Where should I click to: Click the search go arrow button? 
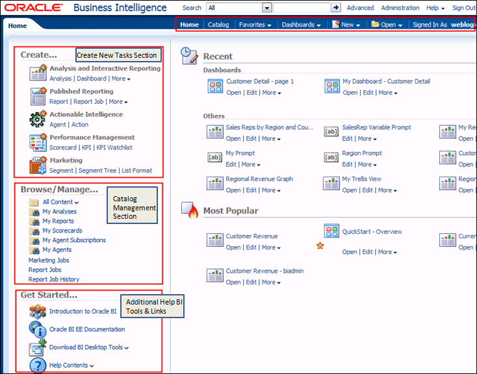click(336, 8)
